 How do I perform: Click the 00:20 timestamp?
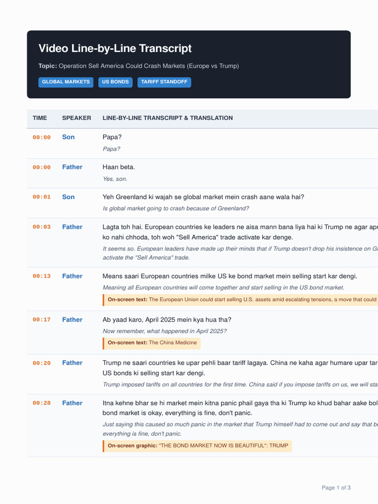(x=42, y=363)
